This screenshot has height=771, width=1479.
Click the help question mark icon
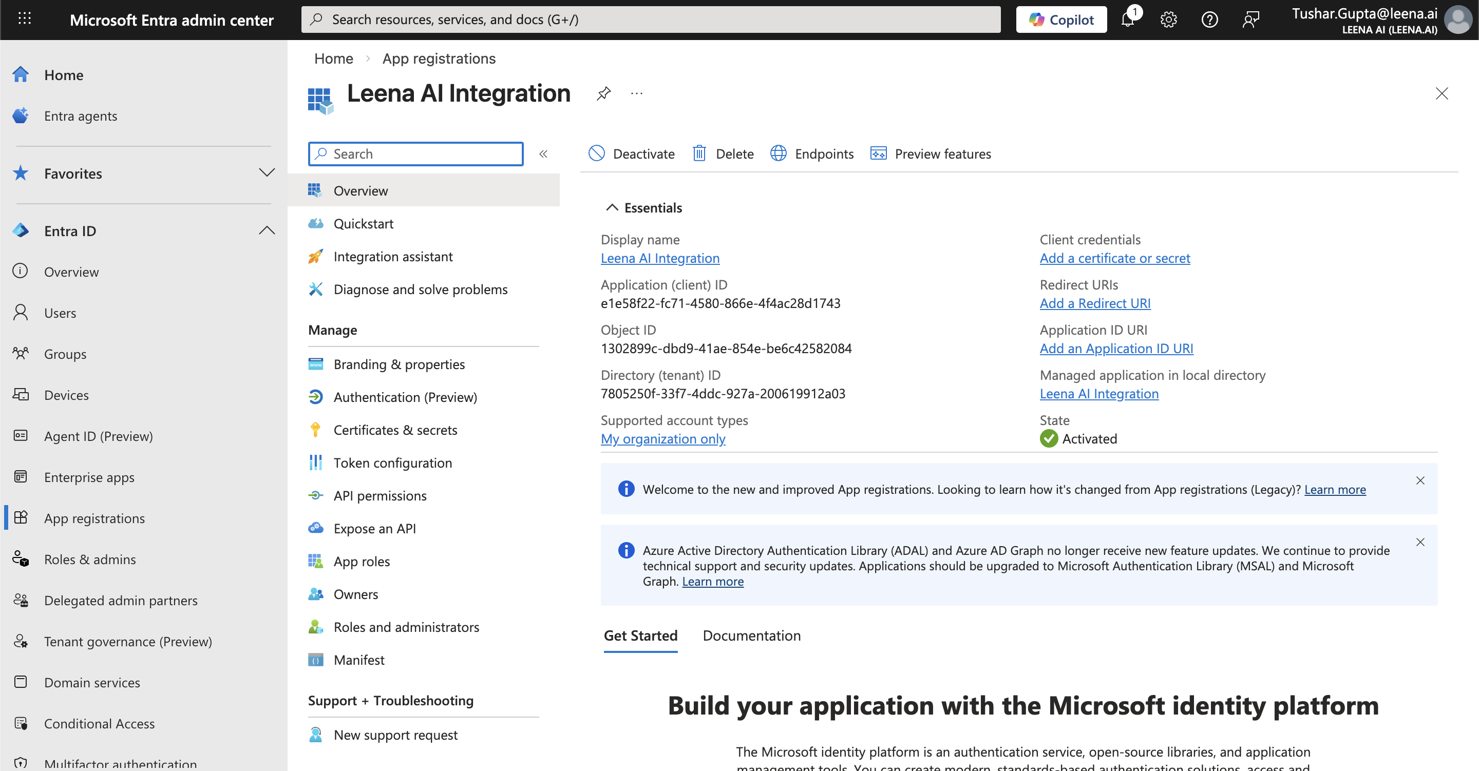[x=1209, y=20]
